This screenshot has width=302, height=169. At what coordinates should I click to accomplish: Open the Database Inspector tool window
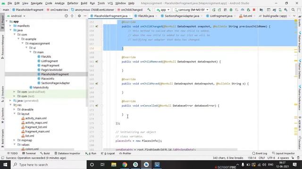67,154
